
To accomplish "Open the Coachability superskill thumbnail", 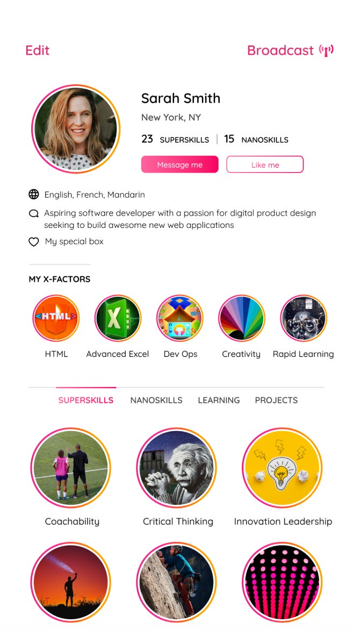I will click(71, 468).
